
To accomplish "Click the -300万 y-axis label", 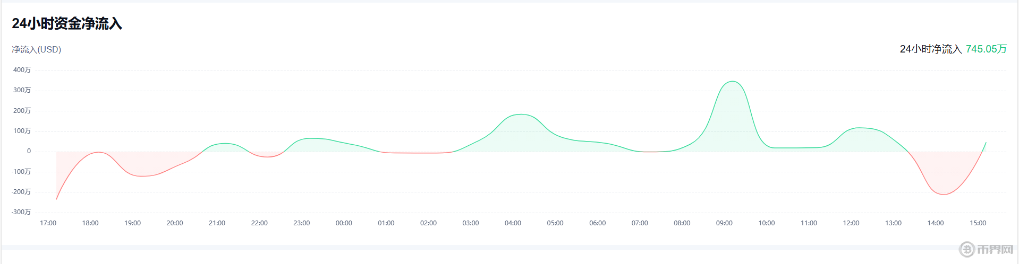I will coord(21,212).
